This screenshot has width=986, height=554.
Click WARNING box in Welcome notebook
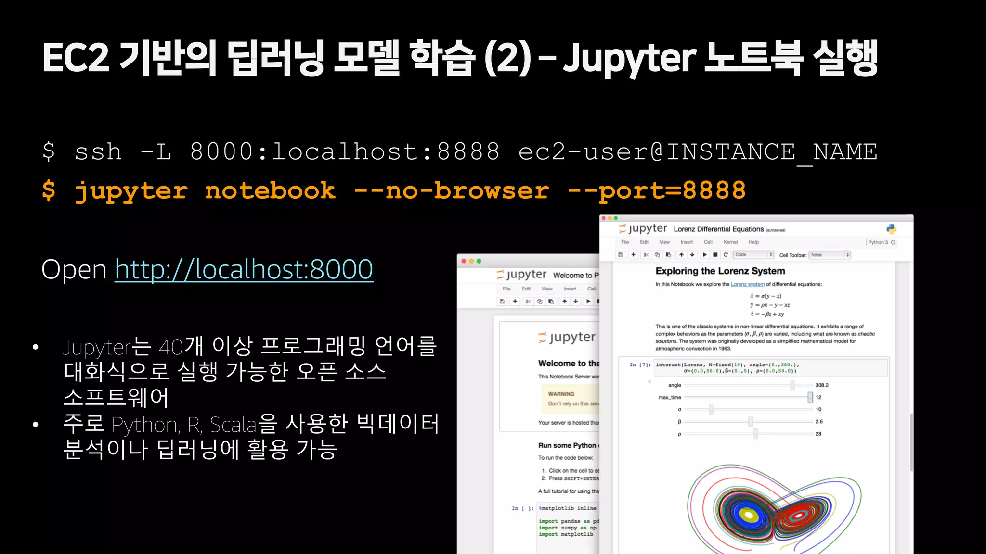pos(571,399)
